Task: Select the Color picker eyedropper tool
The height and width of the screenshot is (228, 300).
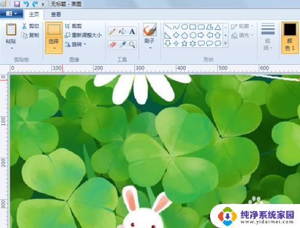Action: click(122, 44)
